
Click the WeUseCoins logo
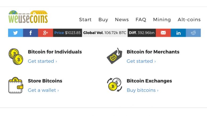pyautogui.click(x=28, y=17)
